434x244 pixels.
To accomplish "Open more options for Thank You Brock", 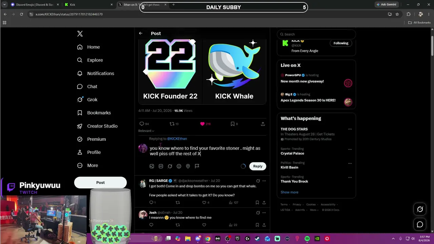I will 350,177.
